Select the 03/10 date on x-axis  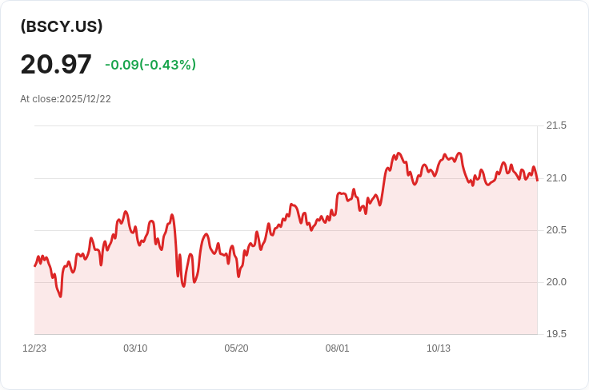point(135,348)
